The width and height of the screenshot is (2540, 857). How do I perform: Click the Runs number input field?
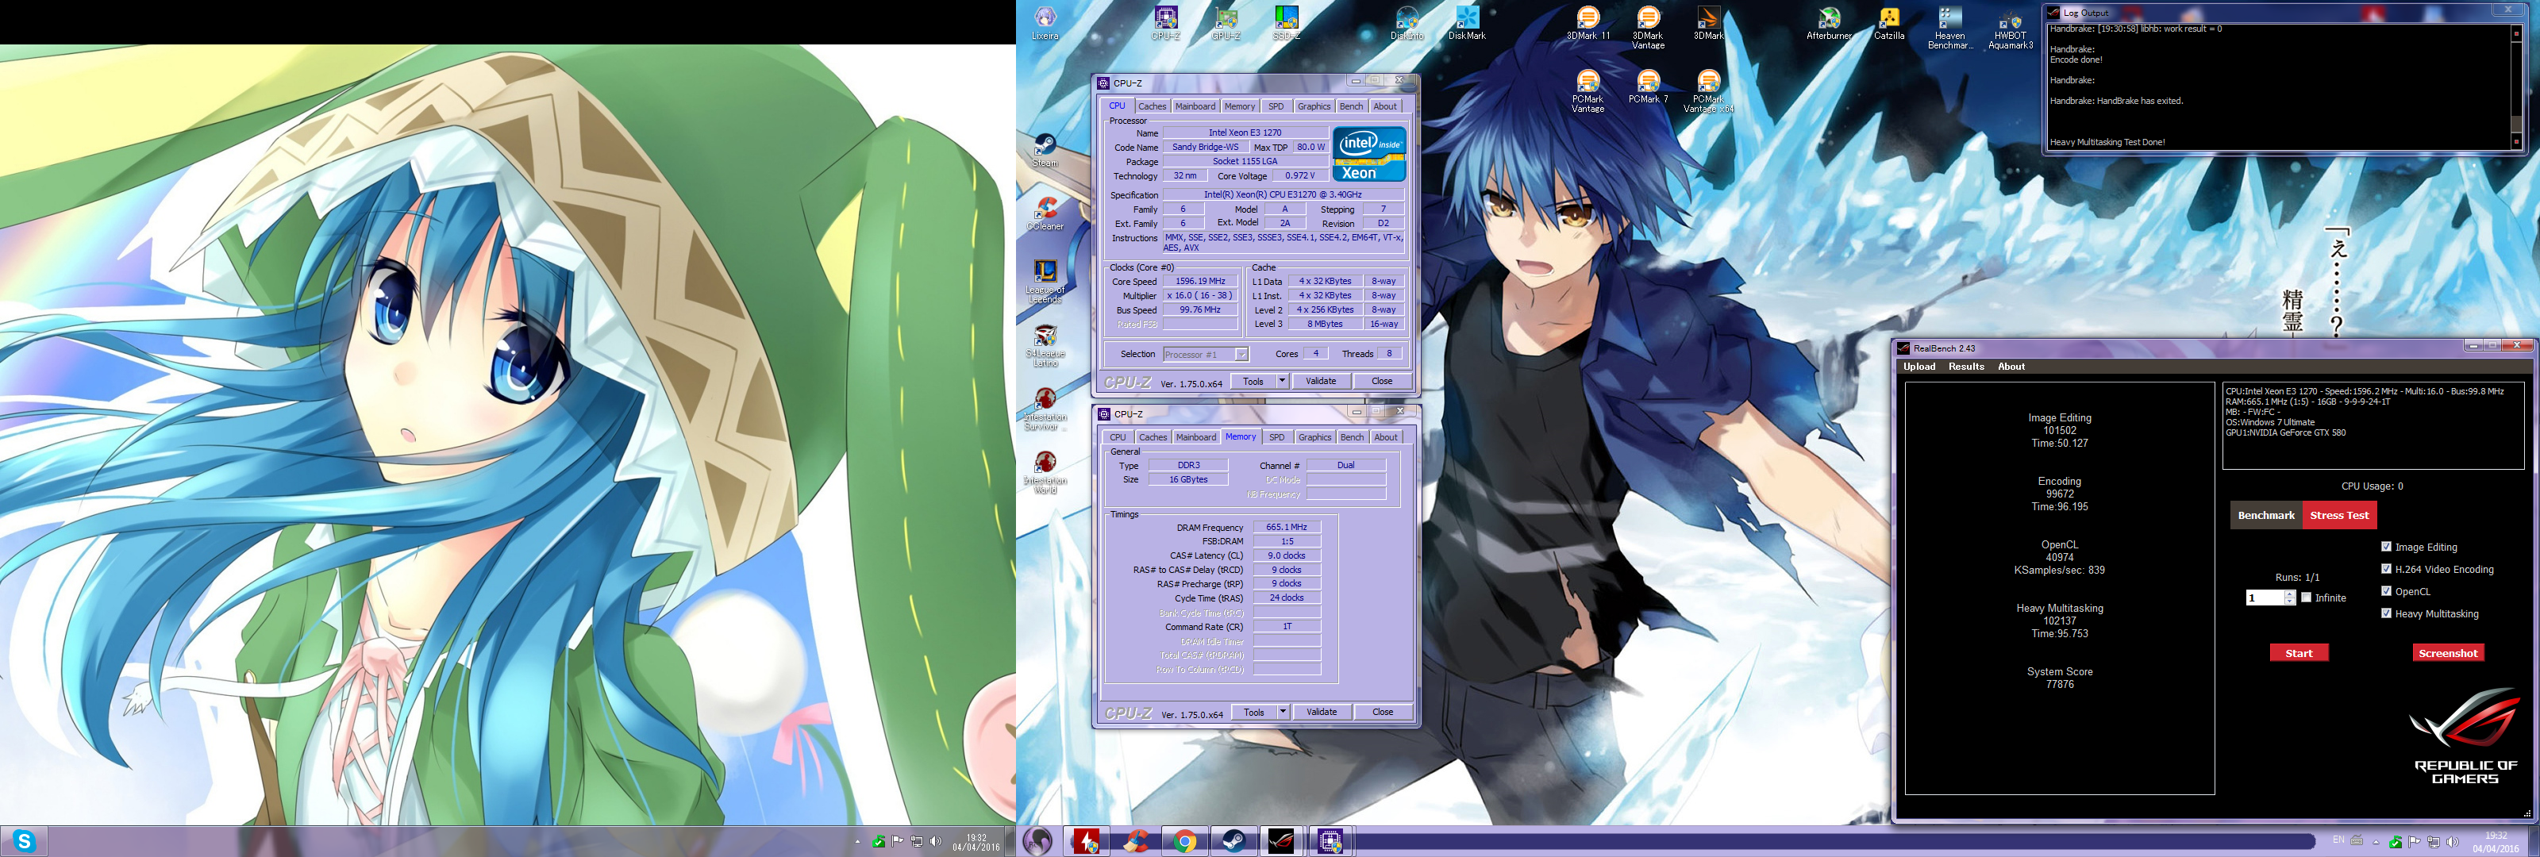point(2264,598)
